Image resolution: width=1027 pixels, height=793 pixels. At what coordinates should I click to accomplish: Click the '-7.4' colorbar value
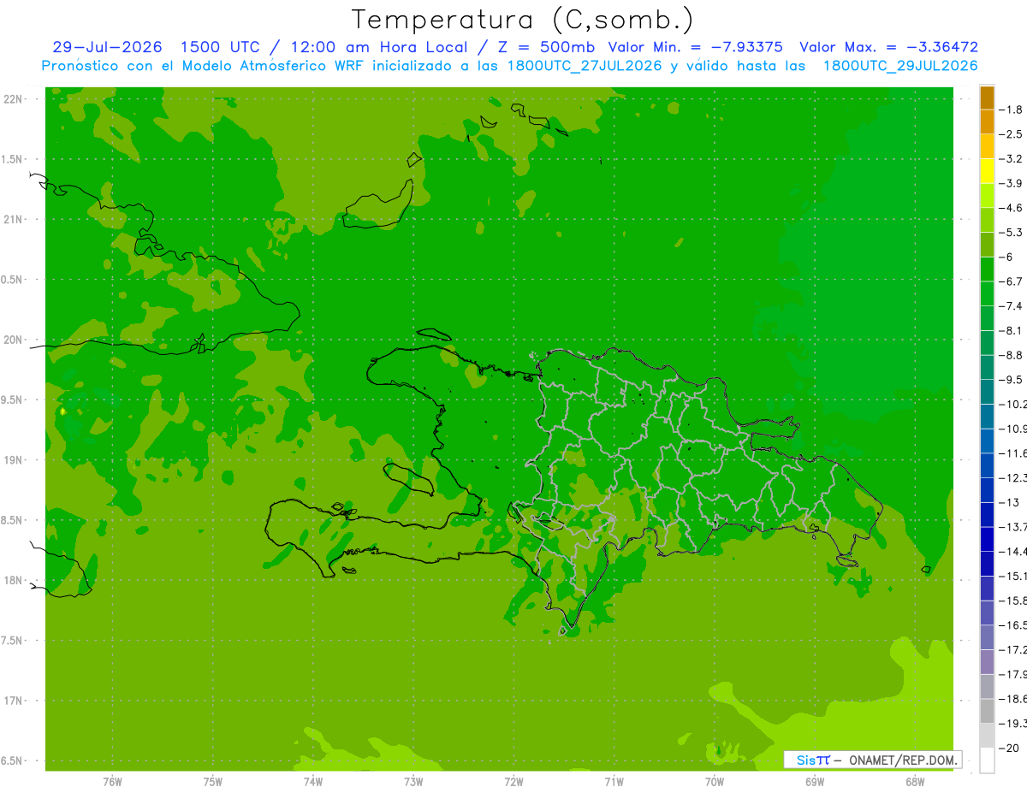1010,305
